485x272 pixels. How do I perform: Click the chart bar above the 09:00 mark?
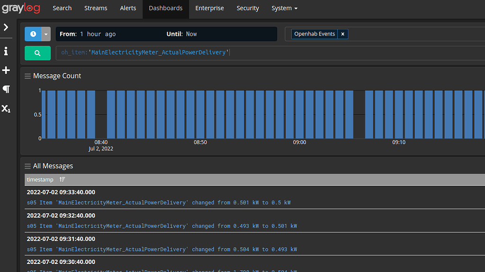(299, 114)
